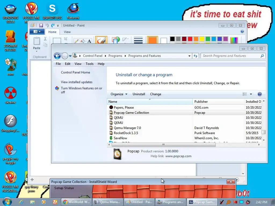Open the Network desktop icon
This screenshot has width=275, height=206.
pyautogui.click(x=73, y=11)
